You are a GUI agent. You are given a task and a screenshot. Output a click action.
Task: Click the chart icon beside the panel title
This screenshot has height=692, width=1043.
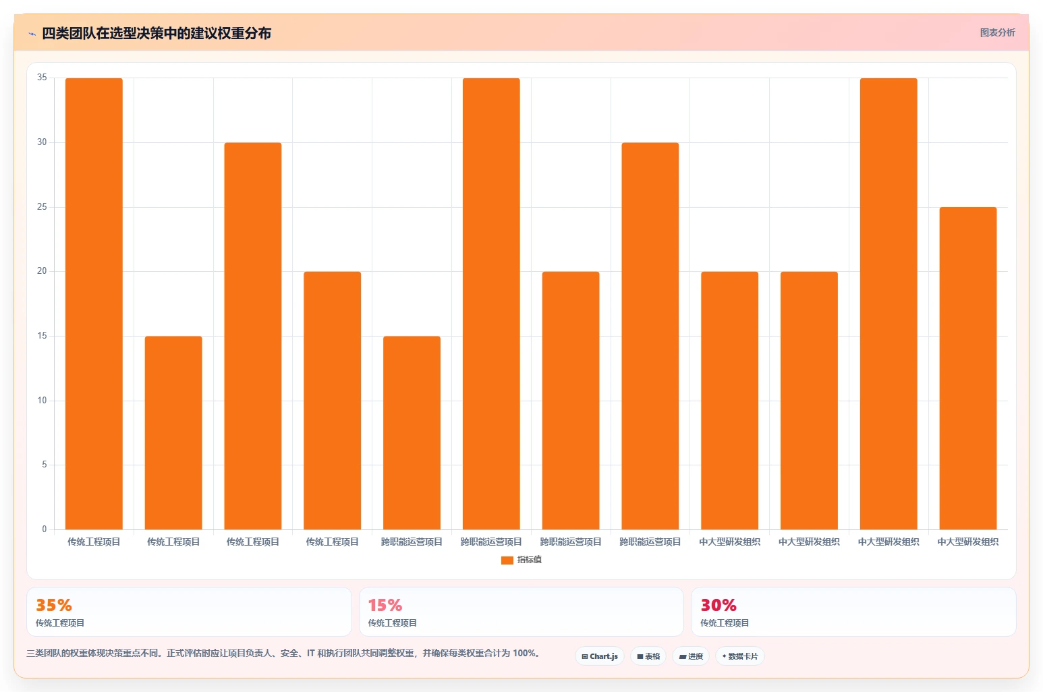point(32,34)
